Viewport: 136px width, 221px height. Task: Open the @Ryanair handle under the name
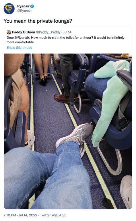coord(24,11)
